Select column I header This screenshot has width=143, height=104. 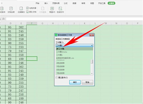pos(63,23)
